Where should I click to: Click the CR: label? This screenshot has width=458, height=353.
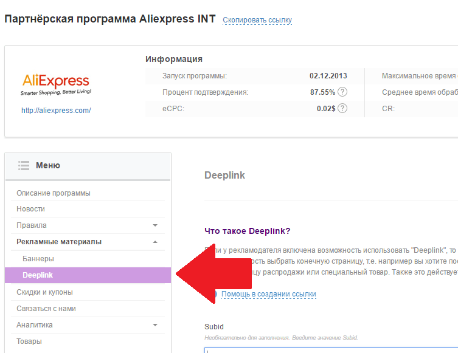click(x=388, y=109)
